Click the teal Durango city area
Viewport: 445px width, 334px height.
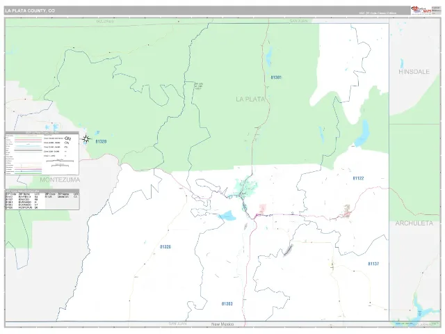click(247, 187)
